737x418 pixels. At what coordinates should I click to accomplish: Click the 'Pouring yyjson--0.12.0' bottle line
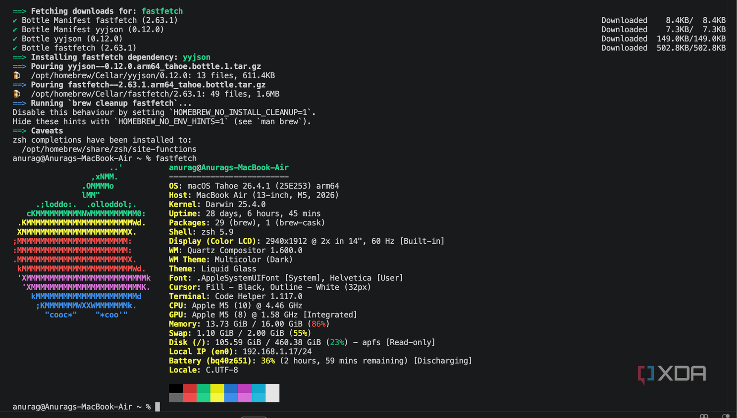coord(137,66)
